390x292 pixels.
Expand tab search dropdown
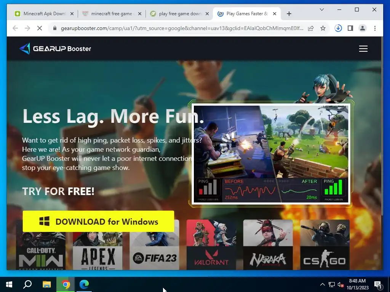tap(321, 10)
